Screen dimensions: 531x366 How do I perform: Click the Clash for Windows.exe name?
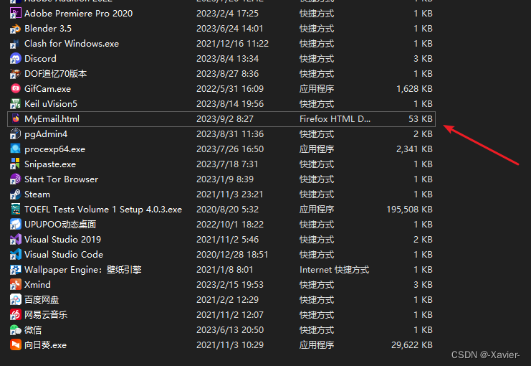72,44
